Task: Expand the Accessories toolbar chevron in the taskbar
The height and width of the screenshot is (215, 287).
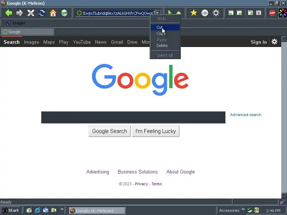Action: pos(243,209)
